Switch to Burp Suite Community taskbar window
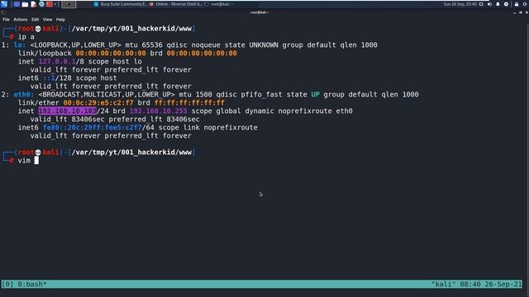The image size is (529, 297). (121, 4)
